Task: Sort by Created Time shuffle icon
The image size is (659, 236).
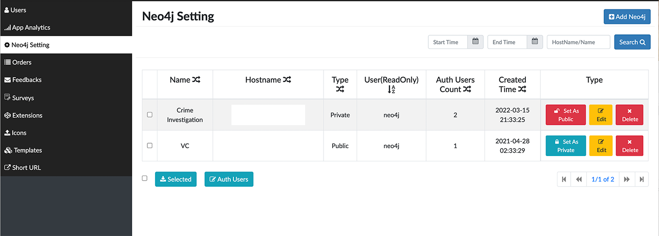Action: [522, 90]
